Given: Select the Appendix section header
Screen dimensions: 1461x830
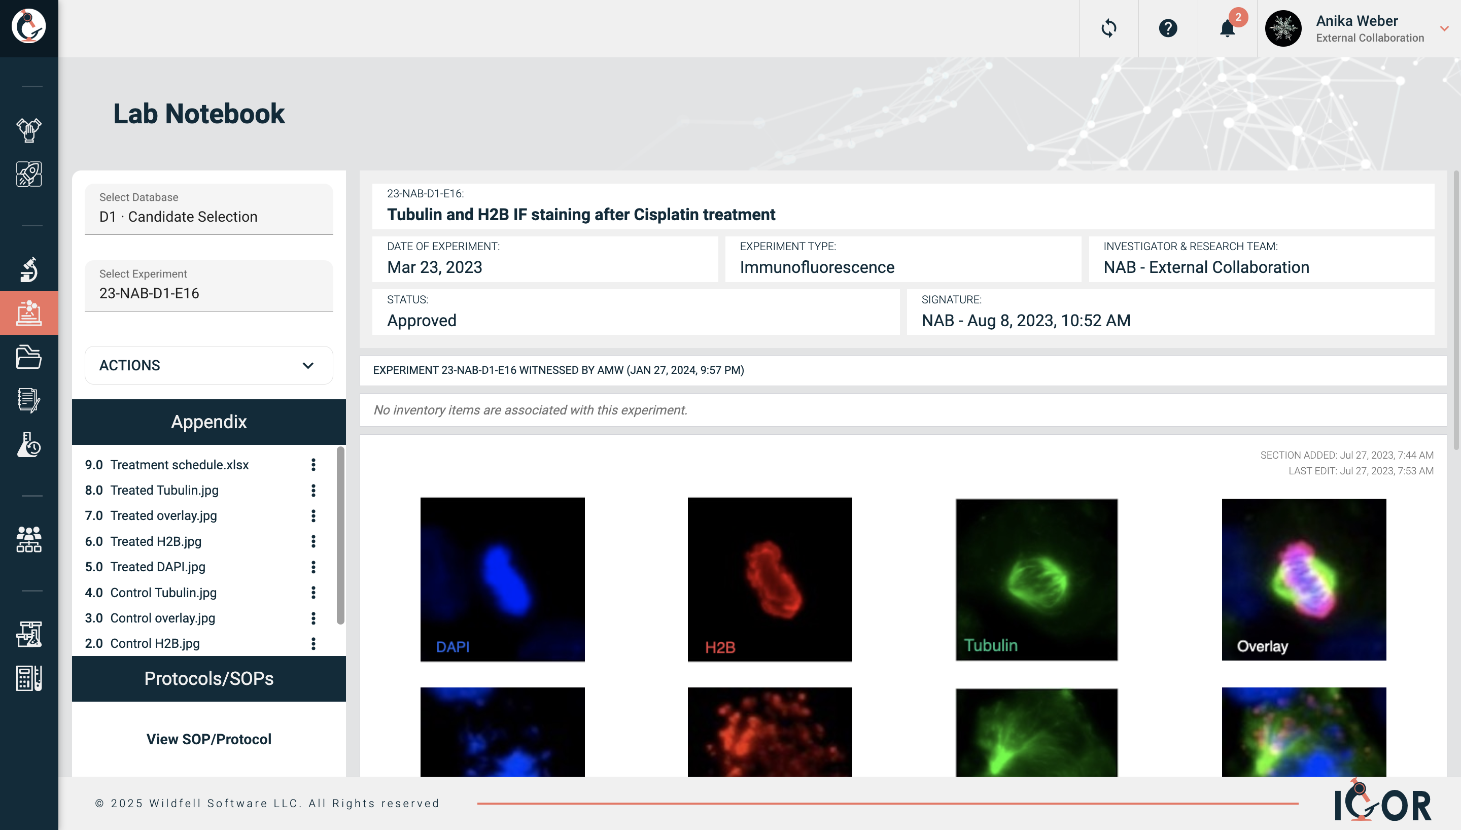Looking at the screenshot, I should 208,422.
